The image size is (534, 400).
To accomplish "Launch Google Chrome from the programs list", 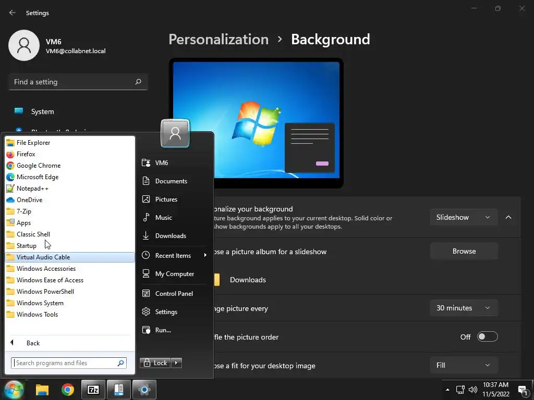I will [x=70, y=166].
